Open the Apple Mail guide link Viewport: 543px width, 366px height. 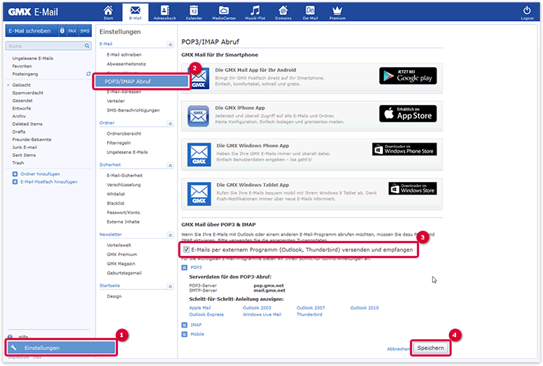pyautogui.click(x=200, y=307)
